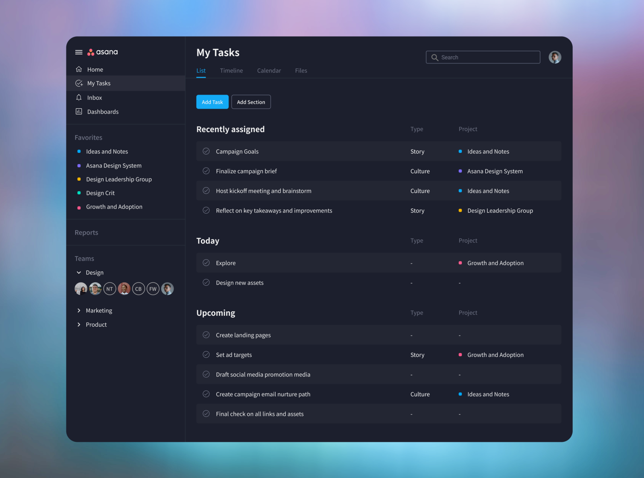Click the My Tasks checkmark icon
The width and height of the screenshot is (644, 478).
[x=79, y=83]
